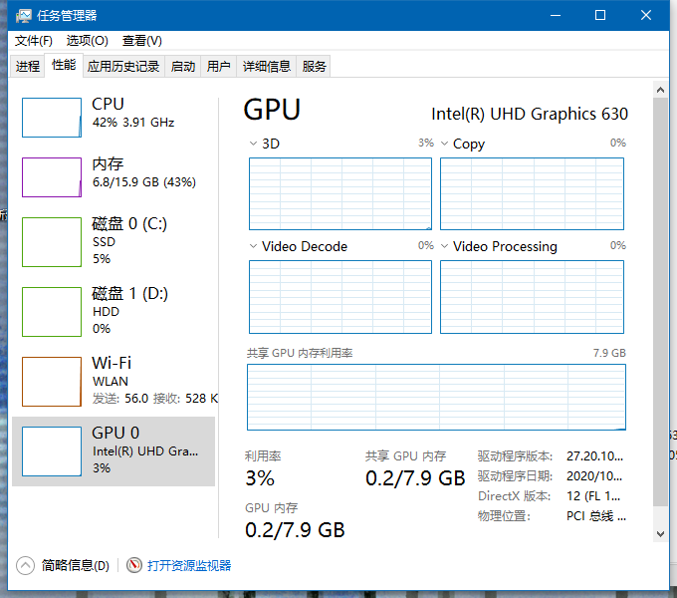Select the GPU 0 sidebar item

pyautogui.click(x=113, y=451)
